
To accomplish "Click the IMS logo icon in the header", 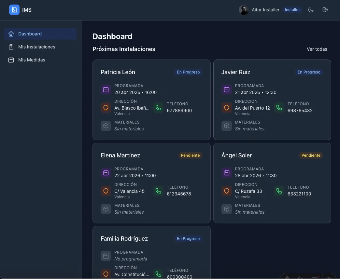I will tap(14, 10).
